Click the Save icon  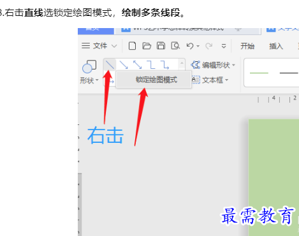(161, 46)
